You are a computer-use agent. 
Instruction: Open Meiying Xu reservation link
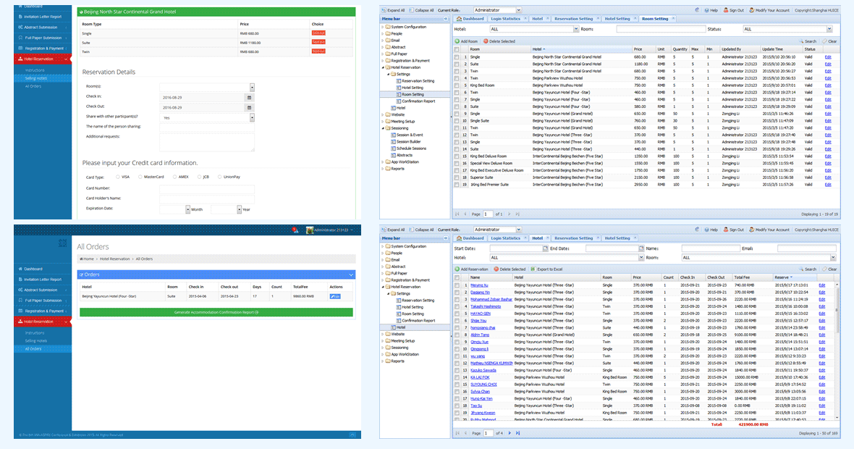pyautogui.click(x=479, y=285)
